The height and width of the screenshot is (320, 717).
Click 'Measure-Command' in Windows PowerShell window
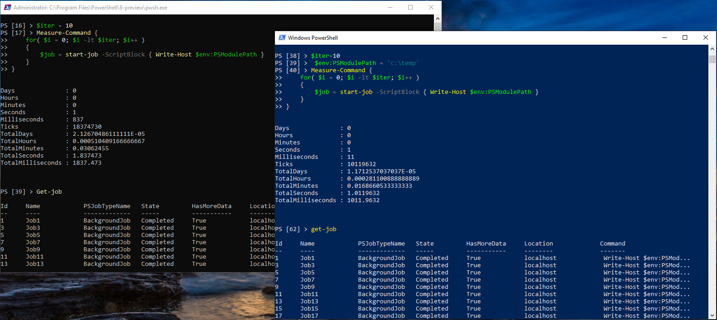click(338, 70)
